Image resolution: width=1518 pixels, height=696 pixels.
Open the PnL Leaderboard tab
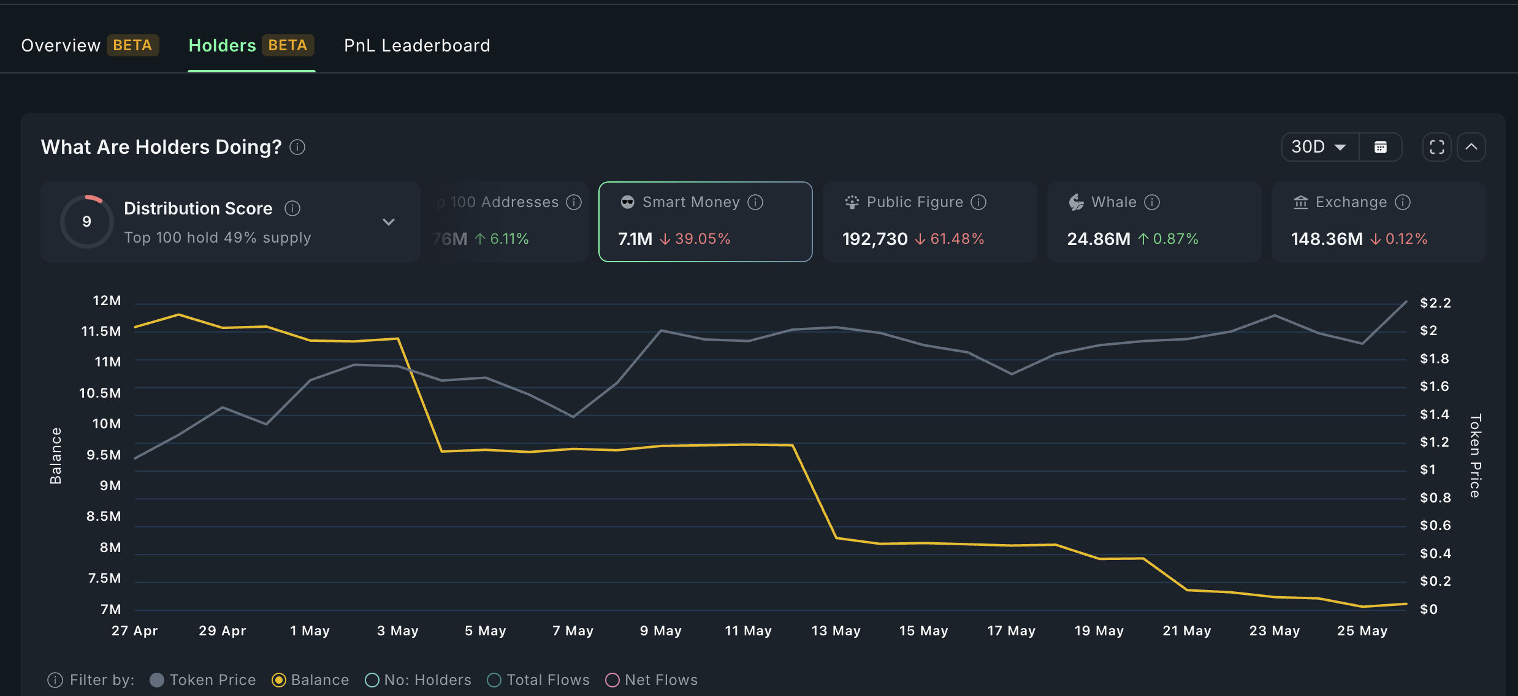coord(417,45)
